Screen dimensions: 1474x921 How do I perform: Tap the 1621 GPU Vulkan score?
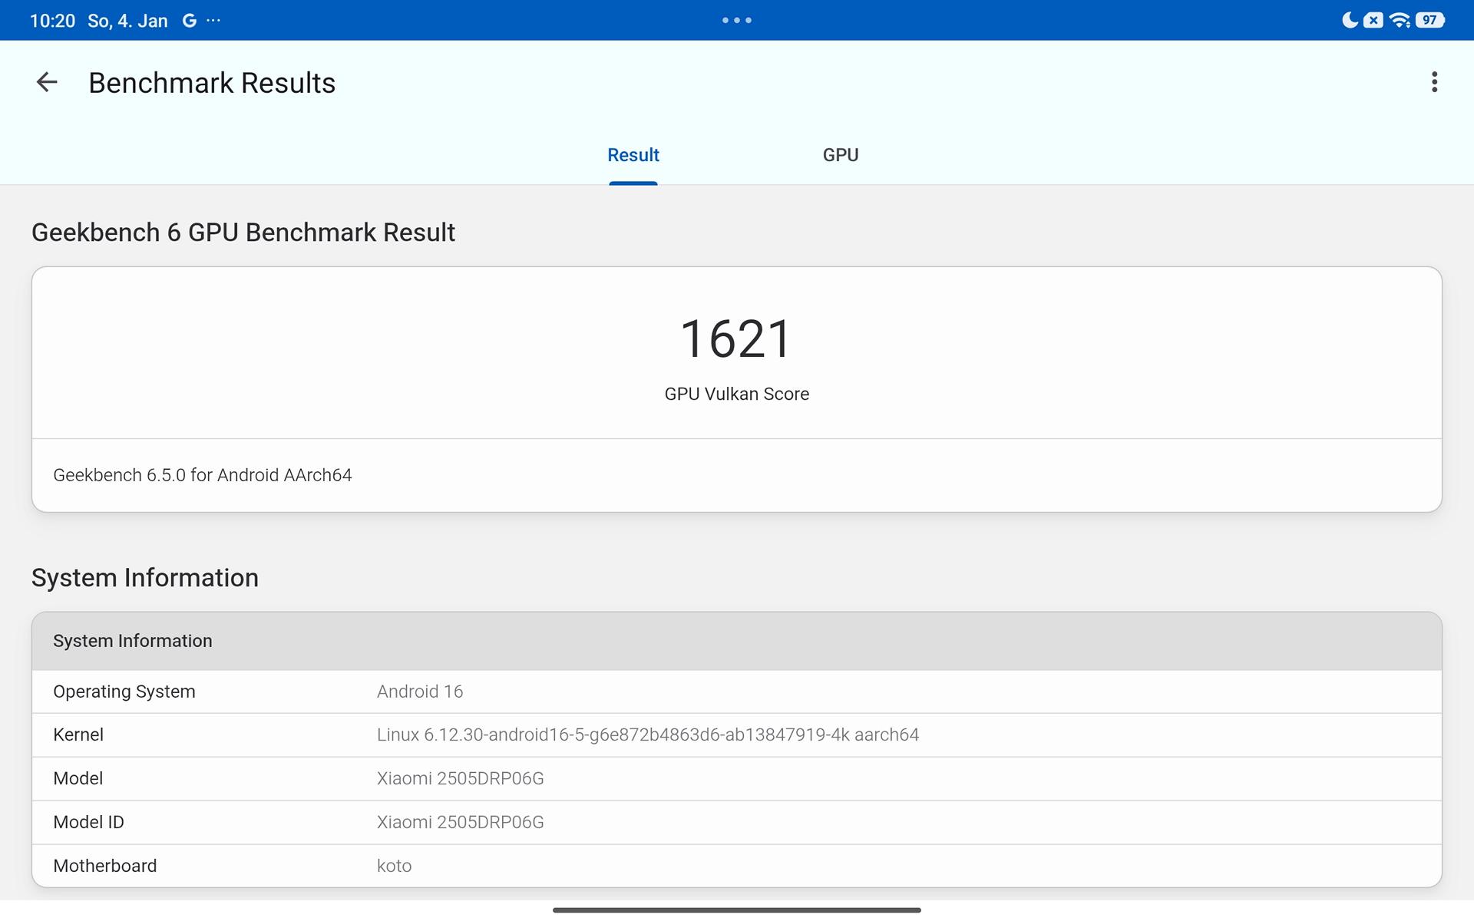pos(735,339)
